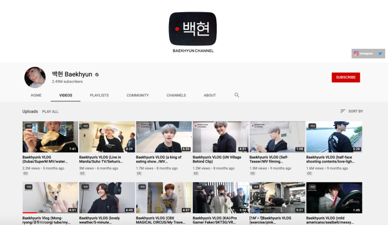The height and width of the screenshot is (225, 388).
Task: Click the red watch-progress bar on corgi video
Action: pos(30,213)
